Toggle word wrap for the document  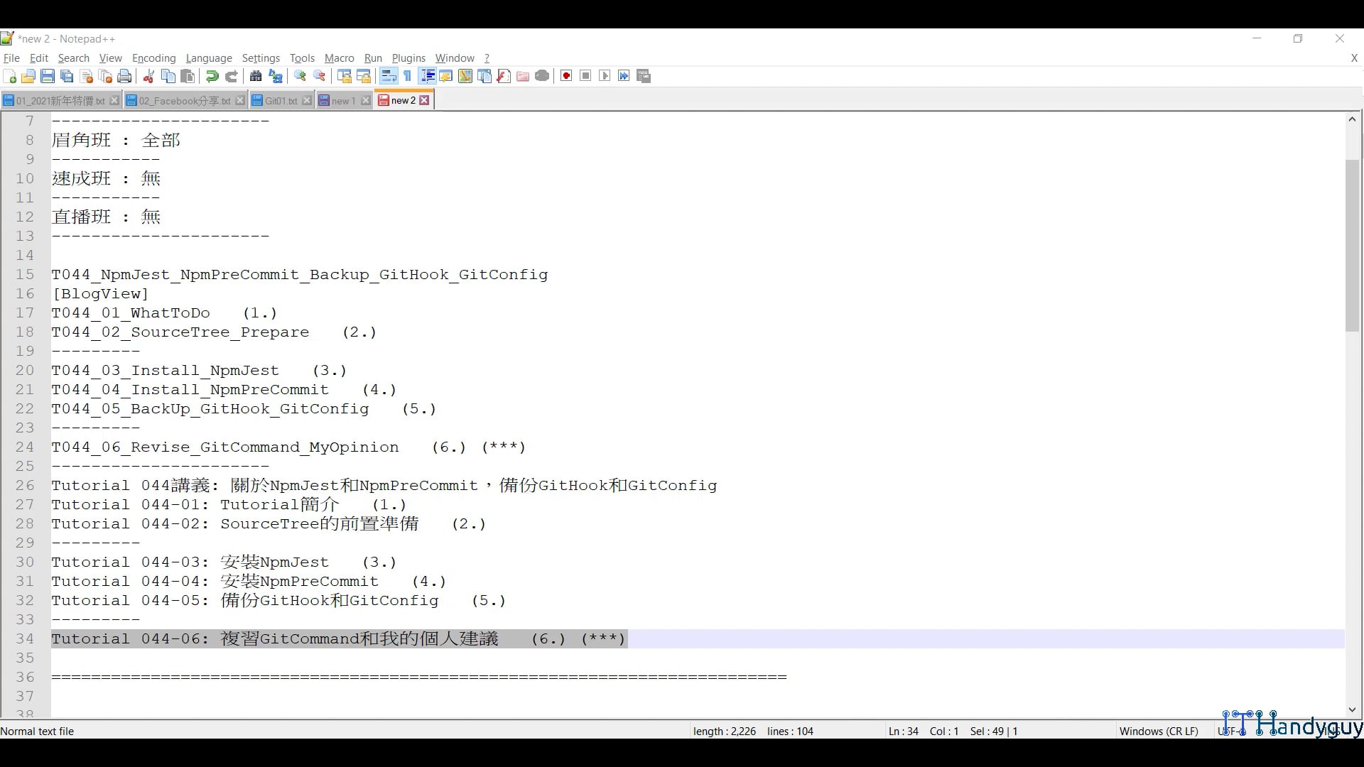(389, 76)
